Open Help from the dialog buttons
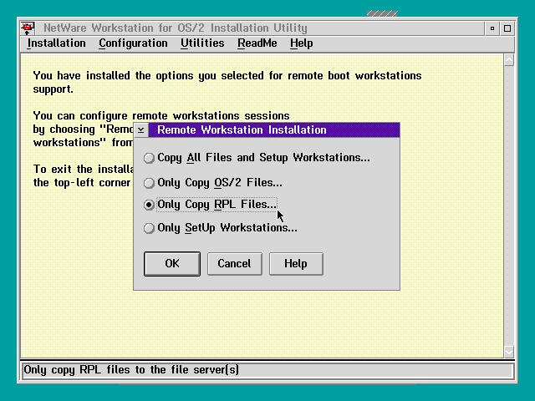The height and width of the screenshot is (401, 535). (296, 264)
